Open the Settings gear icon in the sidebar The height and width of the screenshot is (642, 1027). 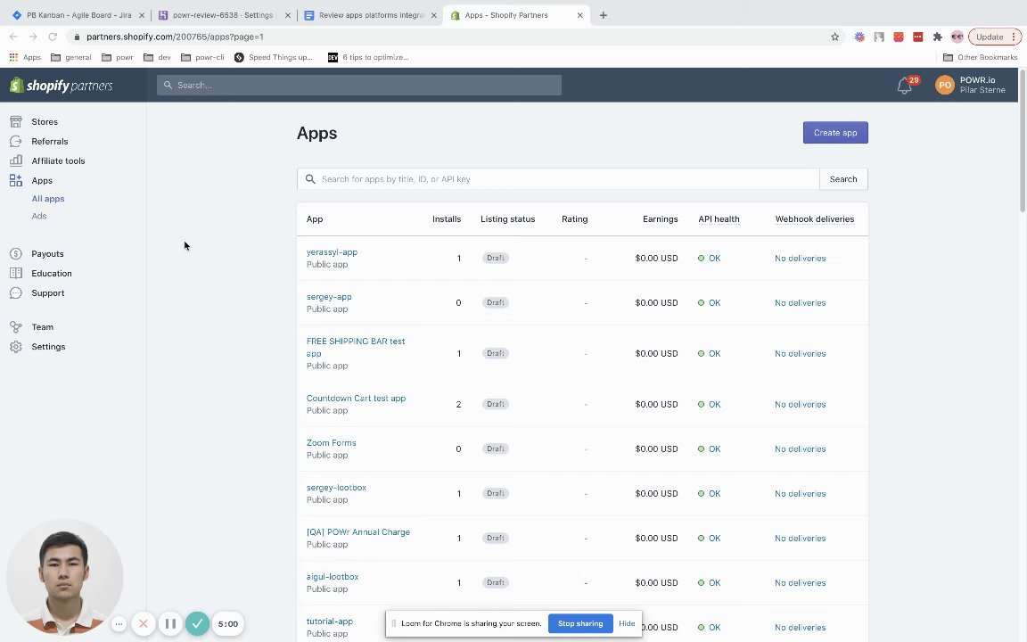(x=16, y=347)
